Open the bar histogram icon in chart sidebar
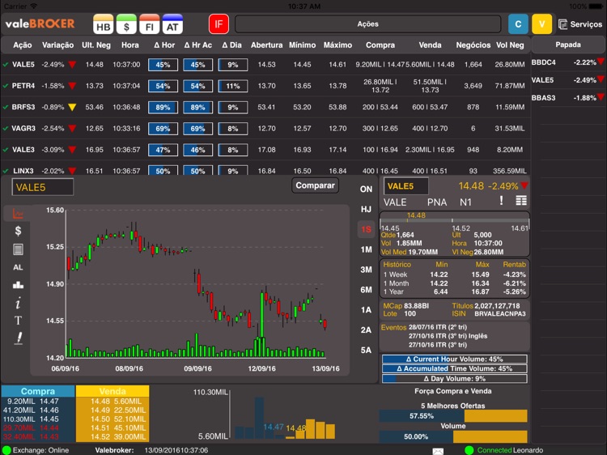 [18, 285]
